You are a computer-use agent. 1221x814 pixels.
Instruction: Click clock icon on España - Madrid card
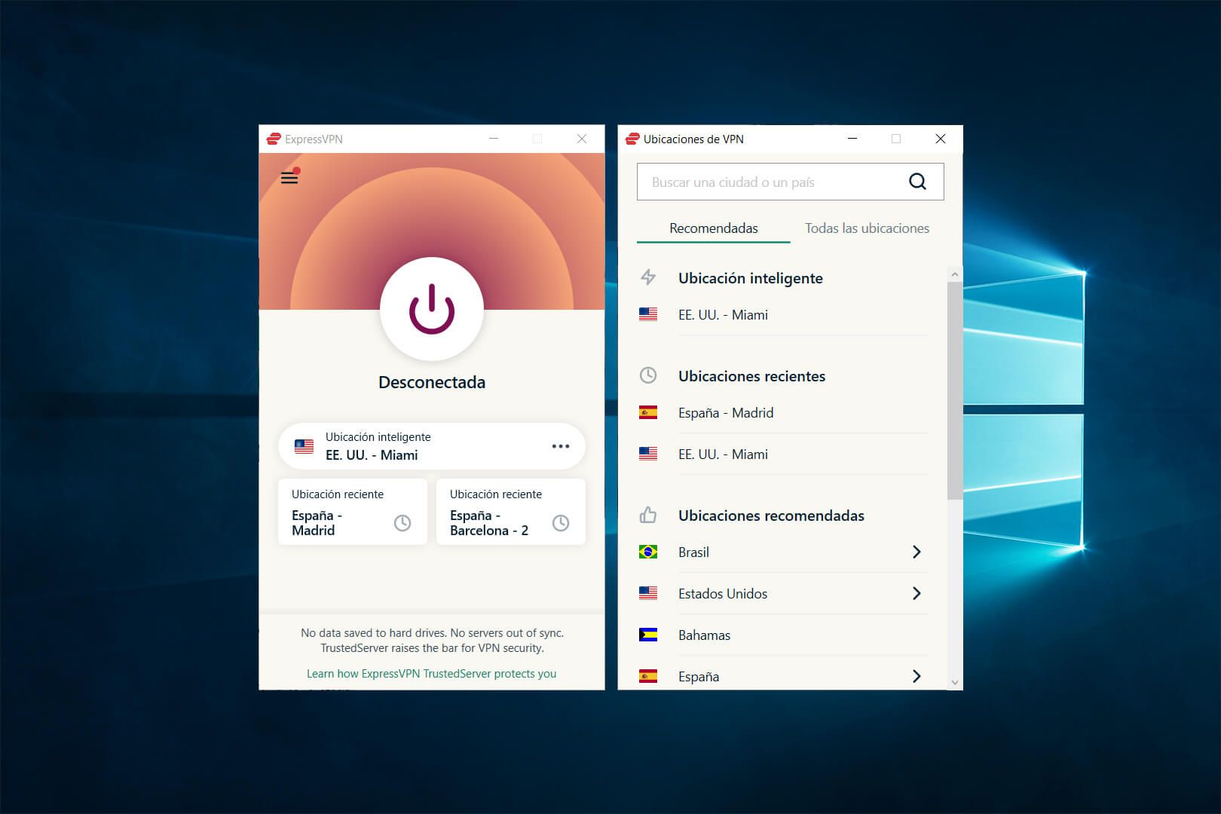coord(402,523)
